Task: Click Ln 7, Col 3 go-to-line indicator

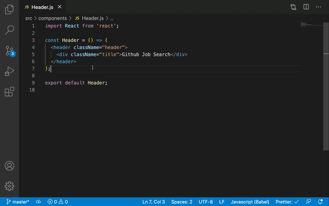Action: (154, 202)
